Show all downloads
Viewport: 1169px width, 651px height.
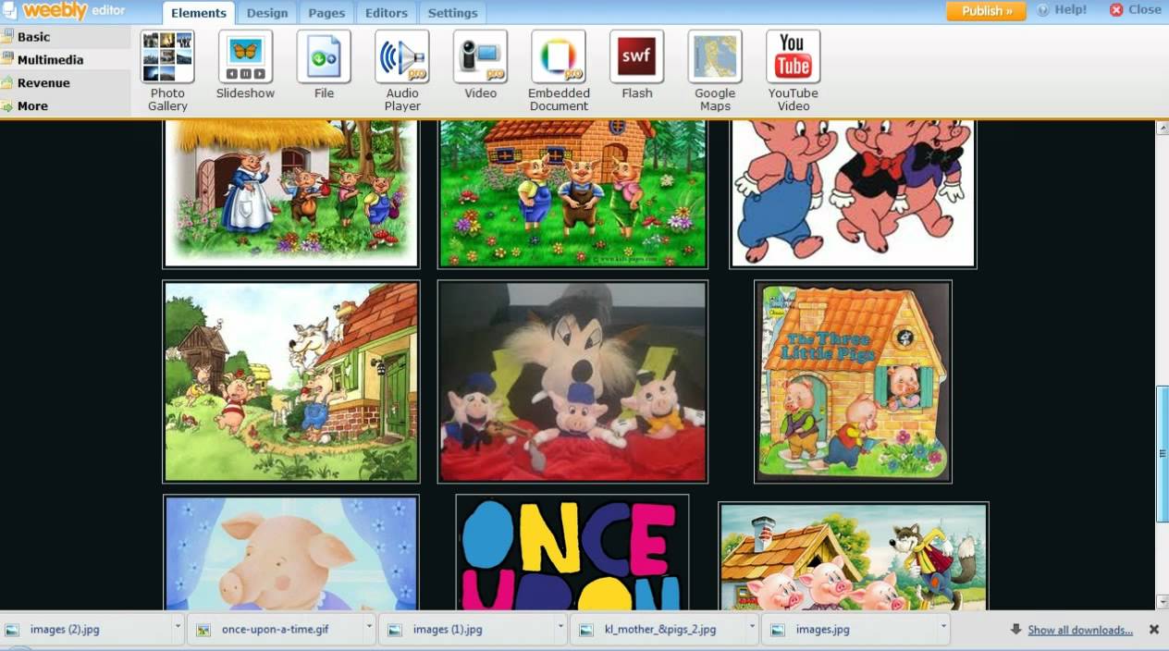point(1079,630)
